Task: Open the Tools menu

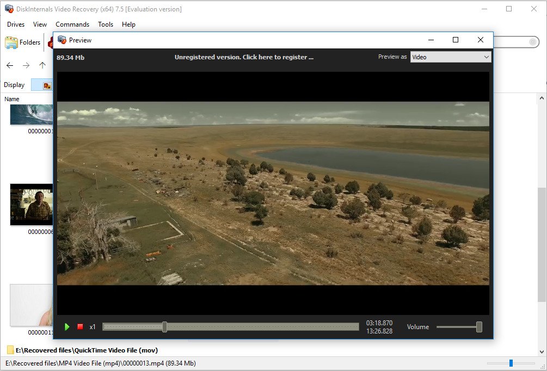Action: pos(106,24)
